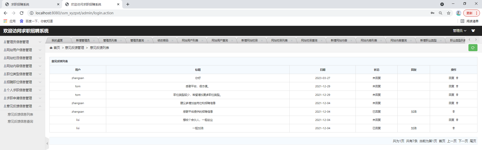Reply to feedback 建议多增加些岗位和招聘信息
Image resolution: width=482 pixels, height=150 pixels.
tap(451, 103)
